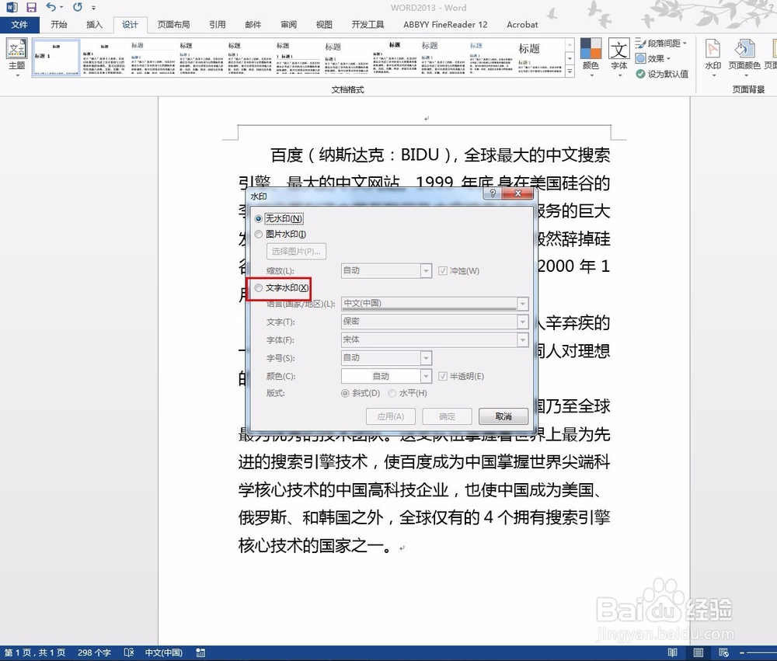Switch to Print Layout view icon
The width and height of the screenshot is (777, 661).
coord(698,652)
